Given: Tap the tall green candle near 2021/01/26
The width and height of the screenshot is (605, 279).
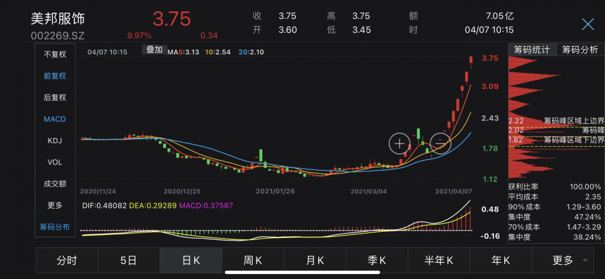Looking at the screenshot, I should point(261,156).
